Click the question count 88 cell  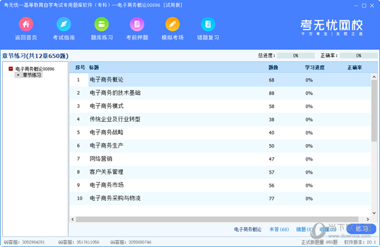pyautogui.click(x=272, y=93)
